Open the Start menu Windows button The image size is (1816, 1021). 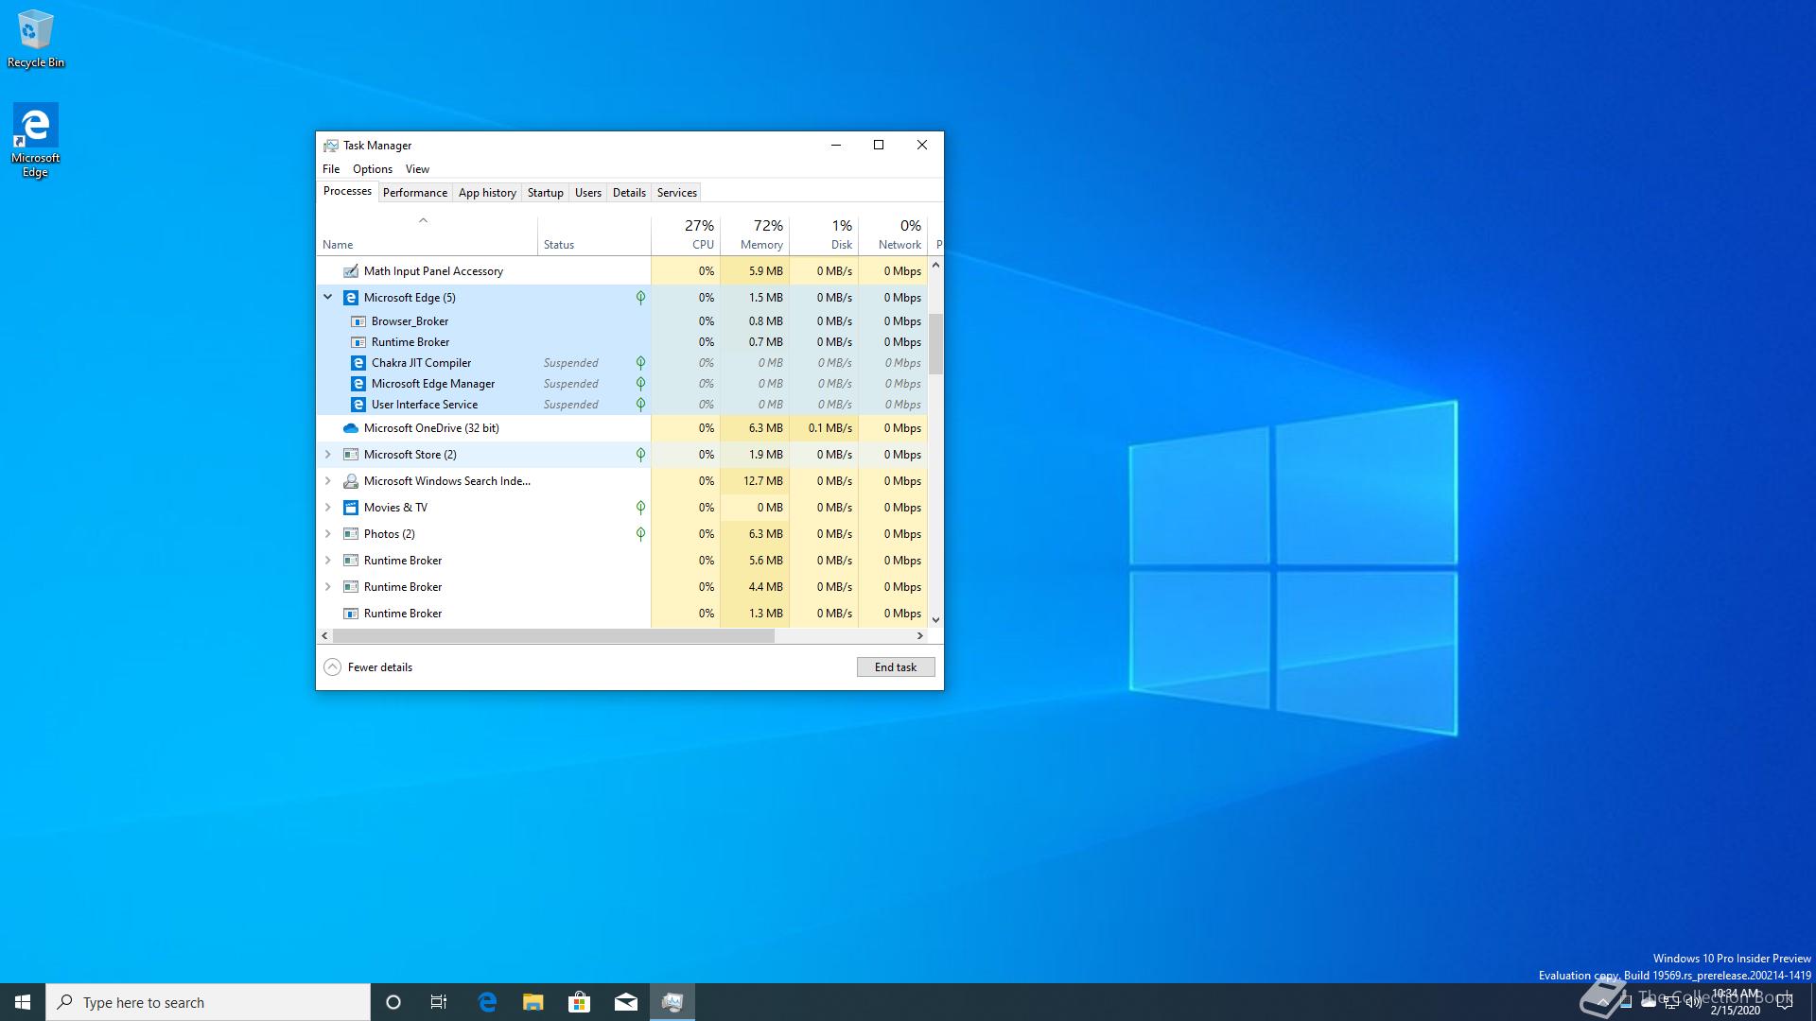(x=23, y=1002)
